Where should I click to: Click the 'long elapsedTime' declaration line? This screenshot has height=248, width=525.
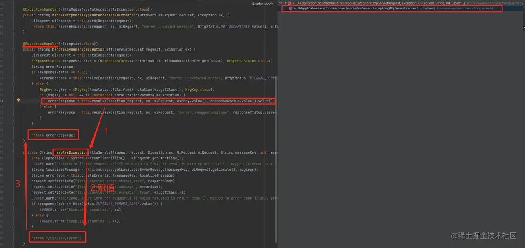[107, 158]
